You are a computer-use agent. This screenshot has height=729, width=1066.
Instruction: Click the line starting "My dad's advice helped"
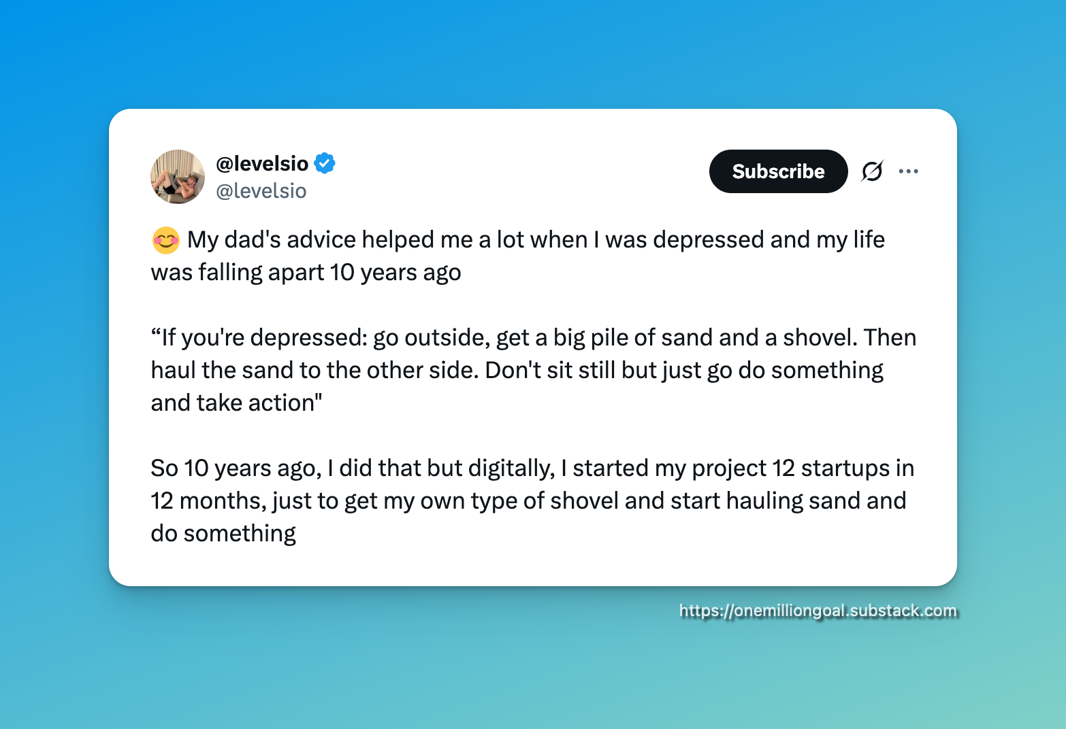(535, 240)
